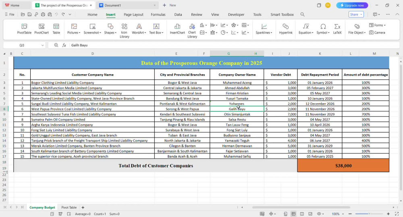Switch to the Document1 tab
Image resolution: width=403 pixels, height=217 pixels.
(127, 5)
